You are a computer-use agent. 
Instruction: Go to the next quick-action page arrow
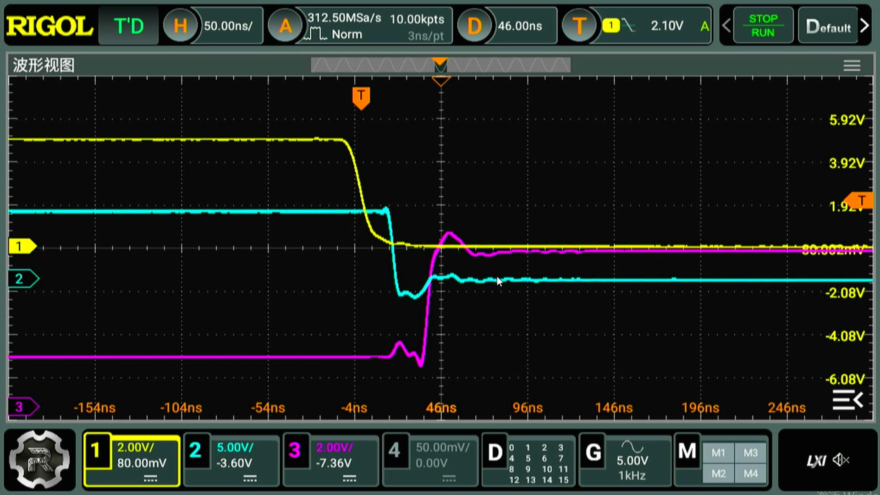pos(864,26)
